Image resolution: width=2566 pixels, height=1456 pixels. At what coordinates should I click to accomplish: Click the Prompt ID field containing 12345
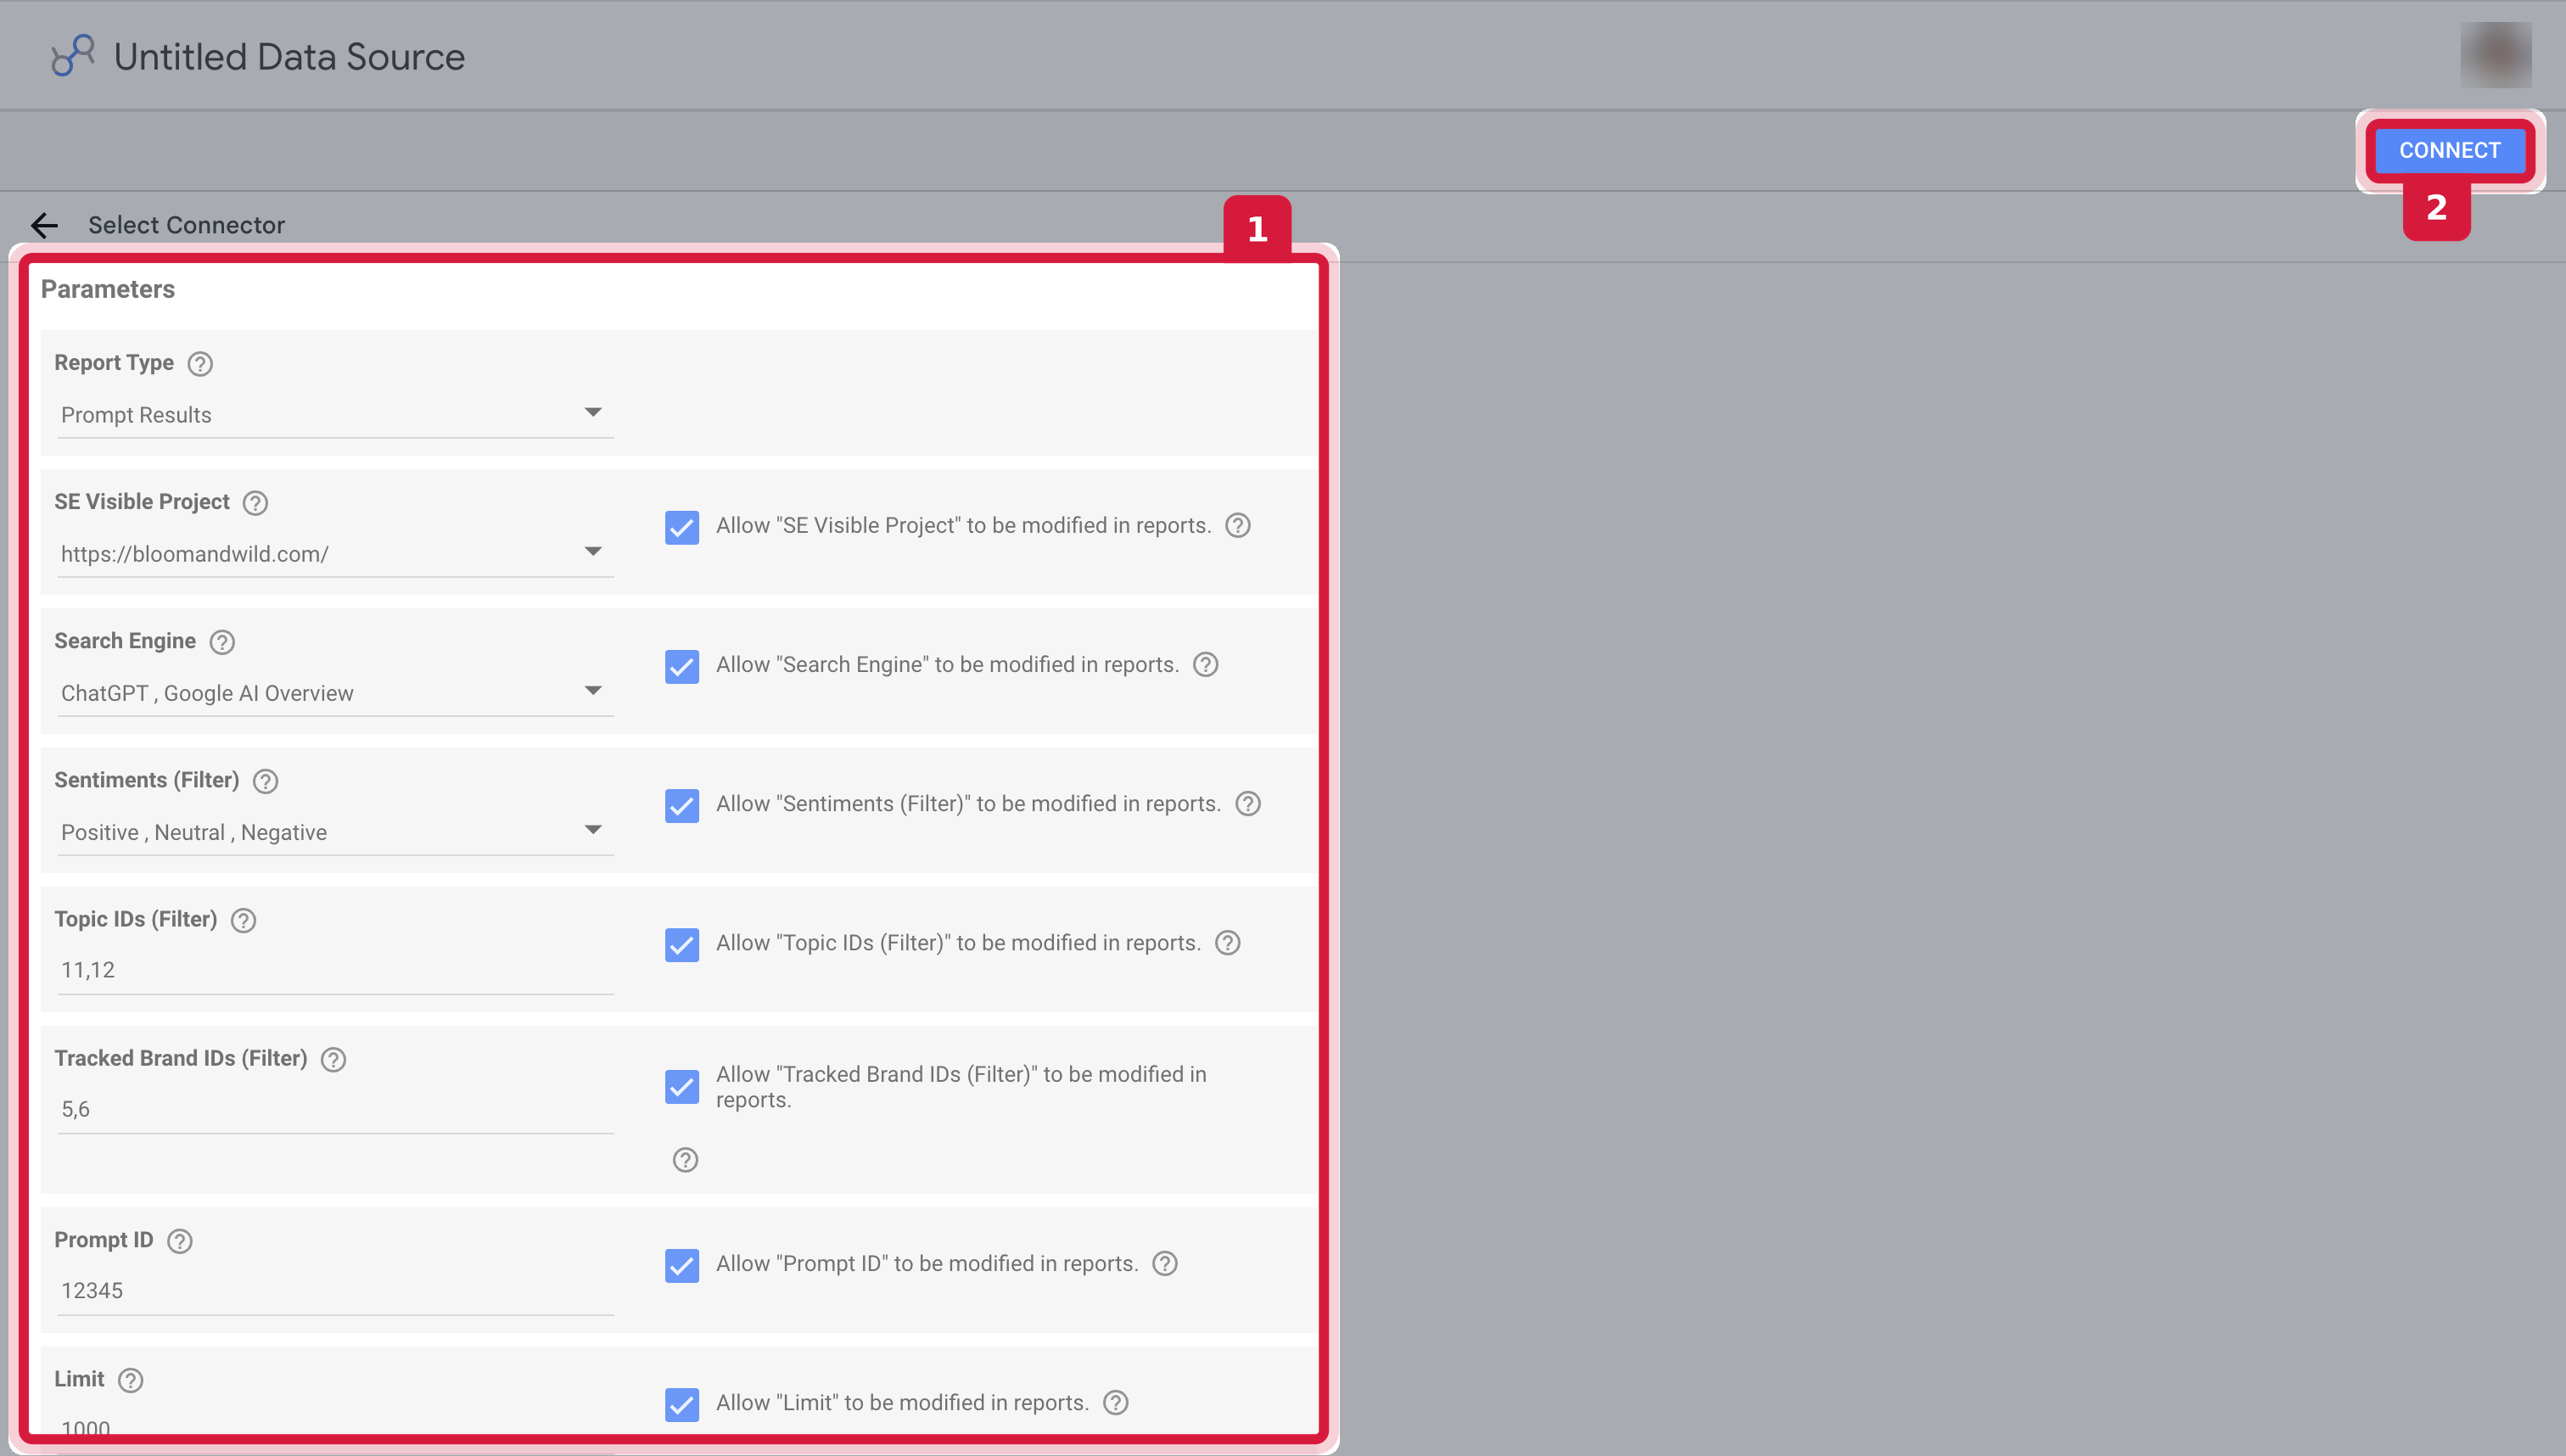(335, 1291)
